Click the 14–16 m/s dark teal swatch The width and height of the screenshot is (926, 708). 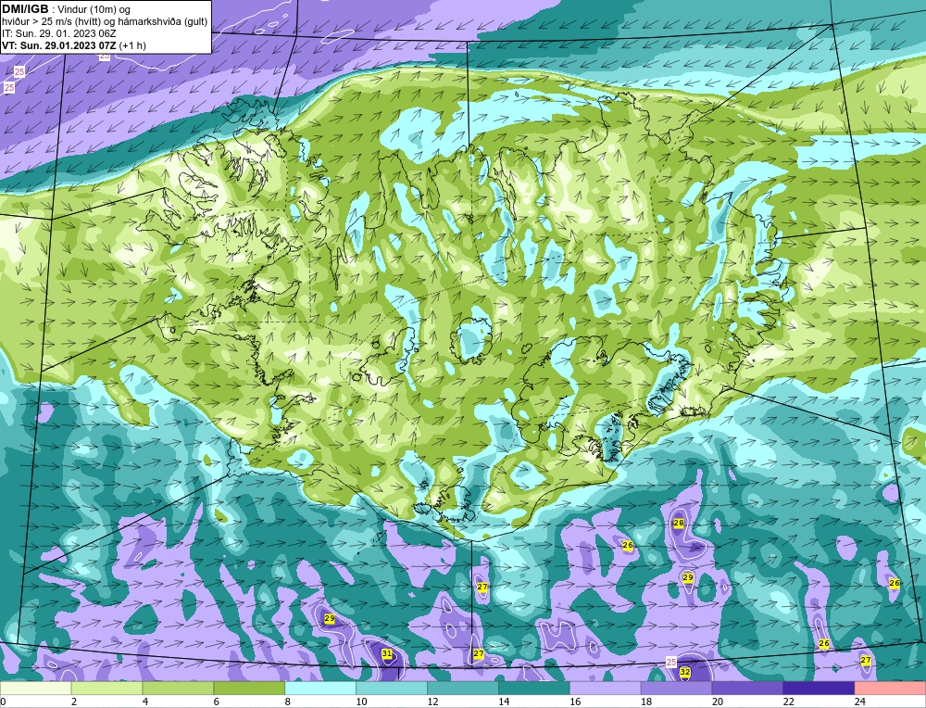click(534, 688)
